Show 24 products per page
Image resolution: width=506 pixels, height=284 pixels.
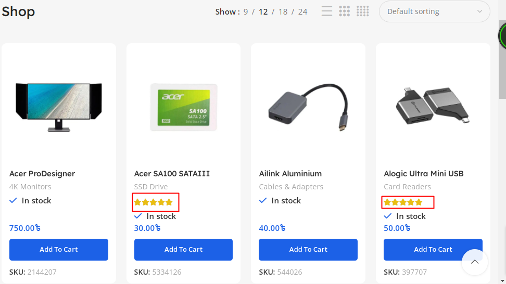(302, 11)
